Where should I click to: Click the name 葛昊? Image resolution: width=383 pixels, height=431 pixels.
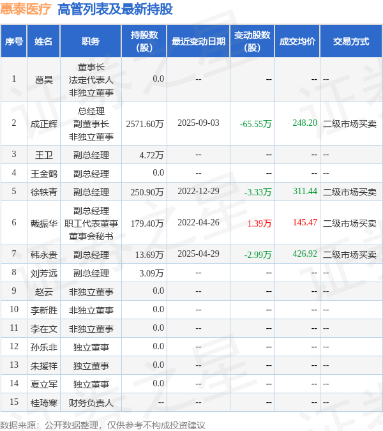43,80
